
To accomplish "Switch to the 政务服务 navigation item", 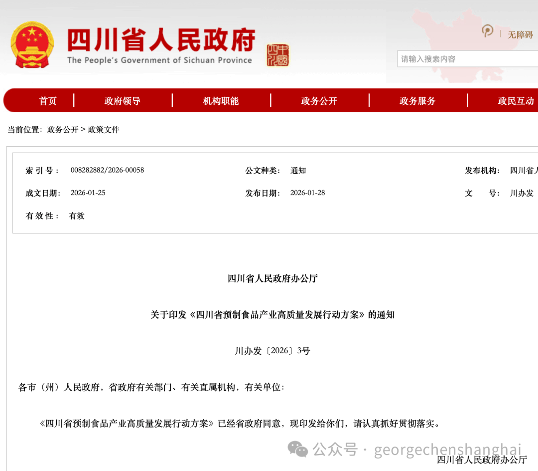I will [417, 101].
